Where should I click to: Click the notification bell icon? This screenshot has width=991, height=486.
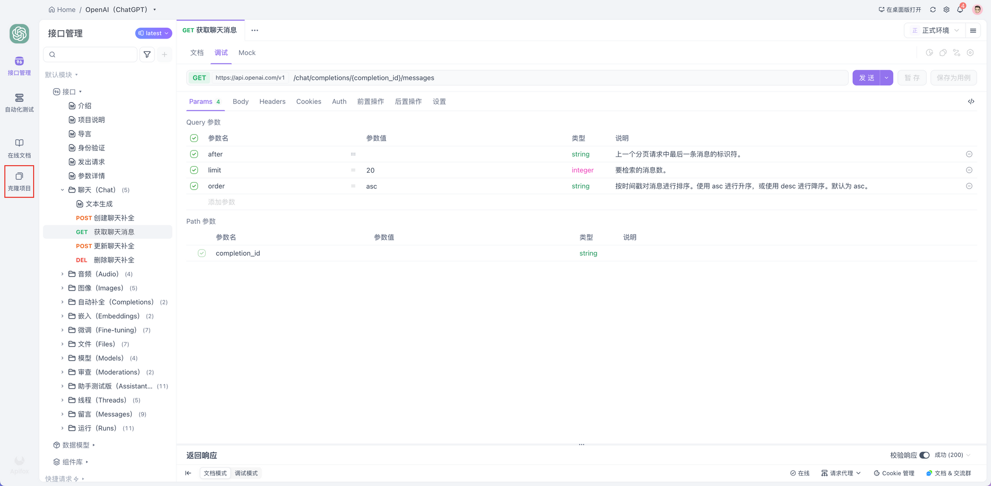click(x=960, y=10)
